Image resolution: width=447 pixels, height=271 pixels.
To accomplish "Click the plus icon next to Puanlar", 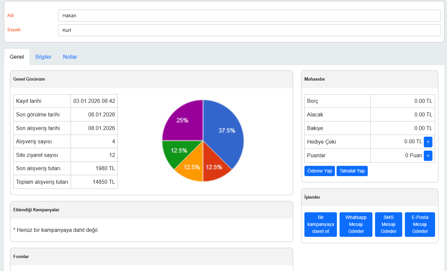I will [x=428, y=155].
